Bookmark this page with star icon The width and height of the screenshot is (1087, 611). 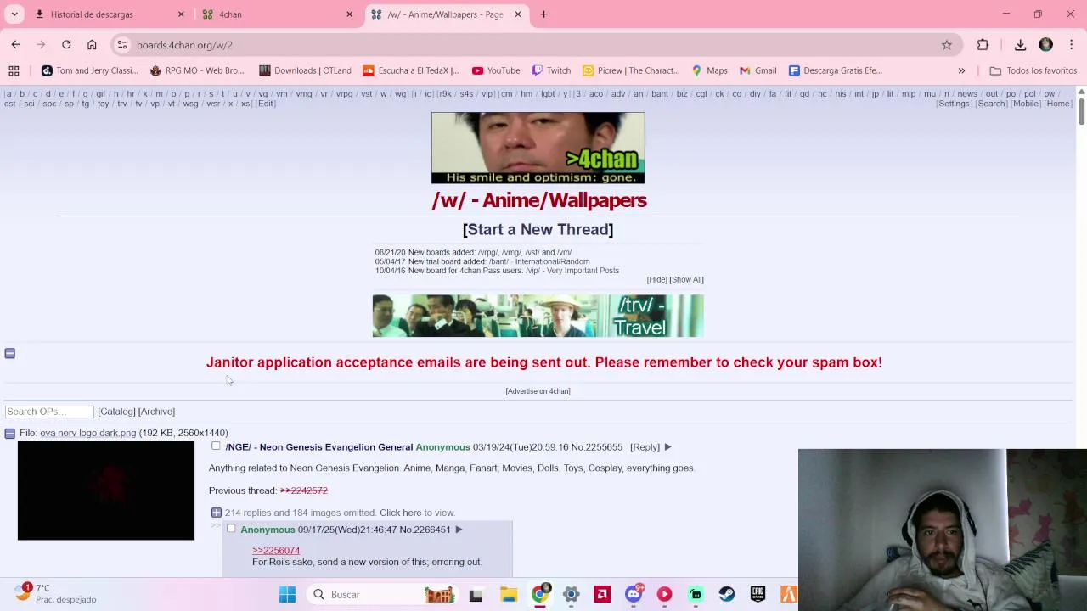pyautogui.click(x=947, y=45)
